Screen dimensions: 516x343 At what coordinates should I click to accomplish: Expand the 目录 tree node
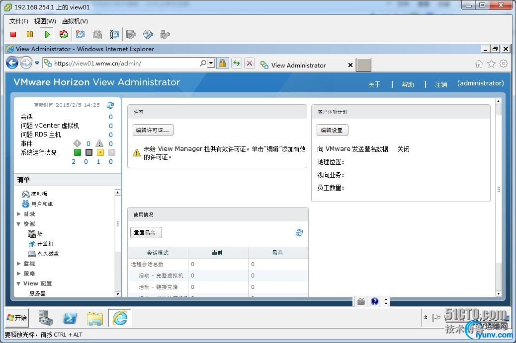point(19,214)
